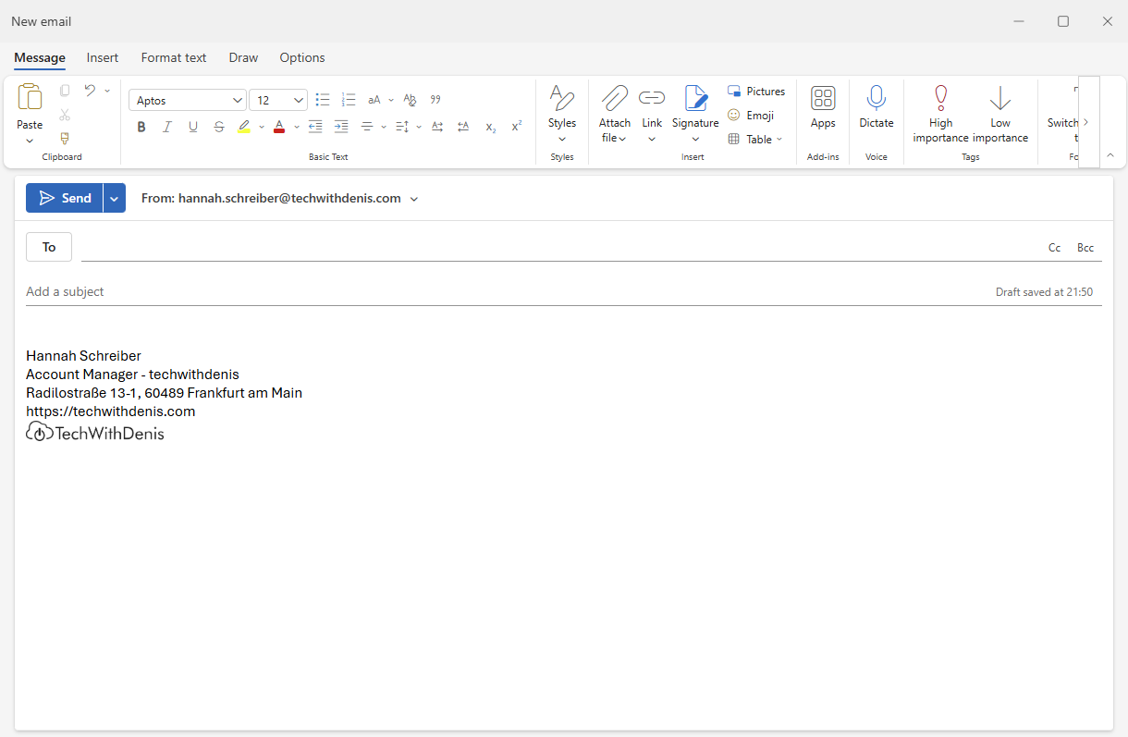
Task: Click the Styles icon
Action: coord(561,97)
